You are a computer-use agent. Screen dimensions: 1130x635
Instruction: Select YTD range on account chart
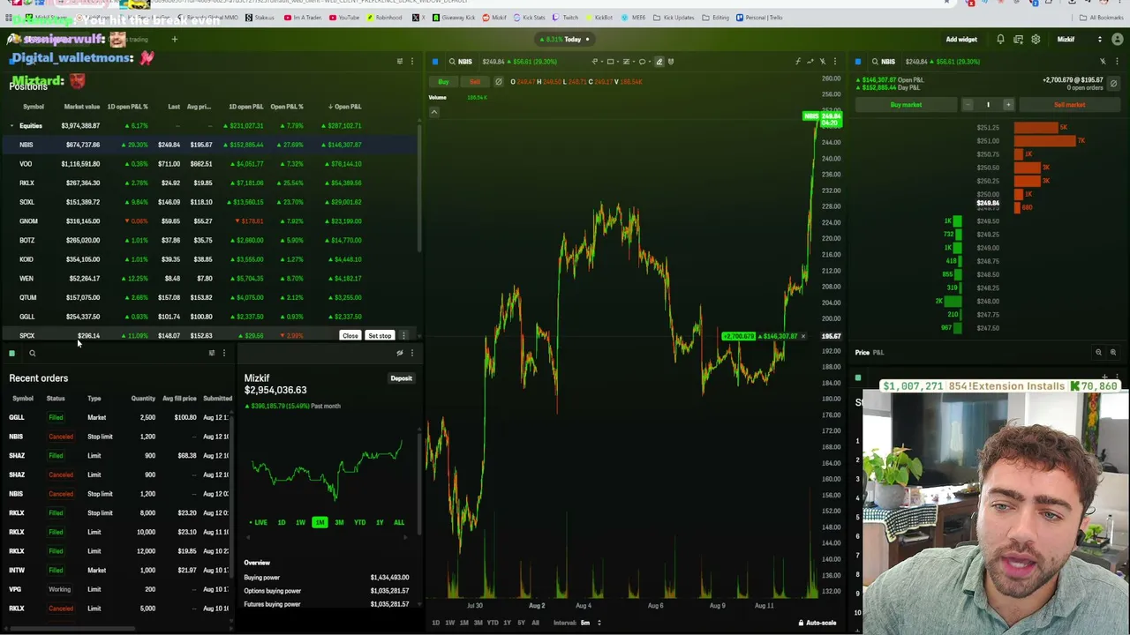(x=359, y=523)
